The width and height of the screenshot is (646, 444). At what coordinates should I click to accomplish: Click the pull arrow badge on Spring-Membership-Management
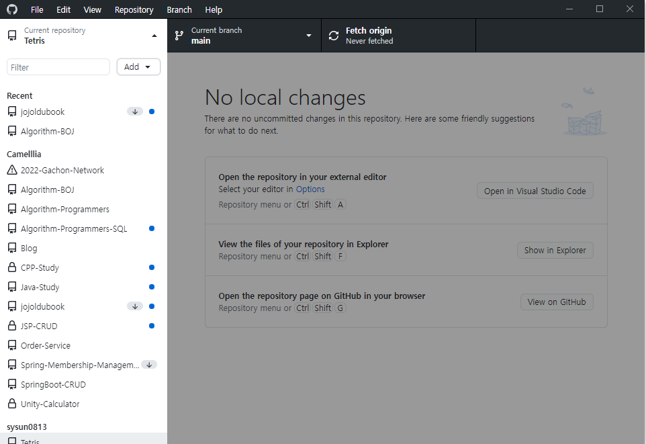pyautogui.click(x=149, y=365)
